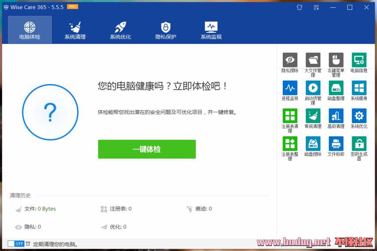Screen dimensions: 377x251
Task: Click the 电脑信息 computer info icon
Action: pyautogui.click(x=359, y=60)
